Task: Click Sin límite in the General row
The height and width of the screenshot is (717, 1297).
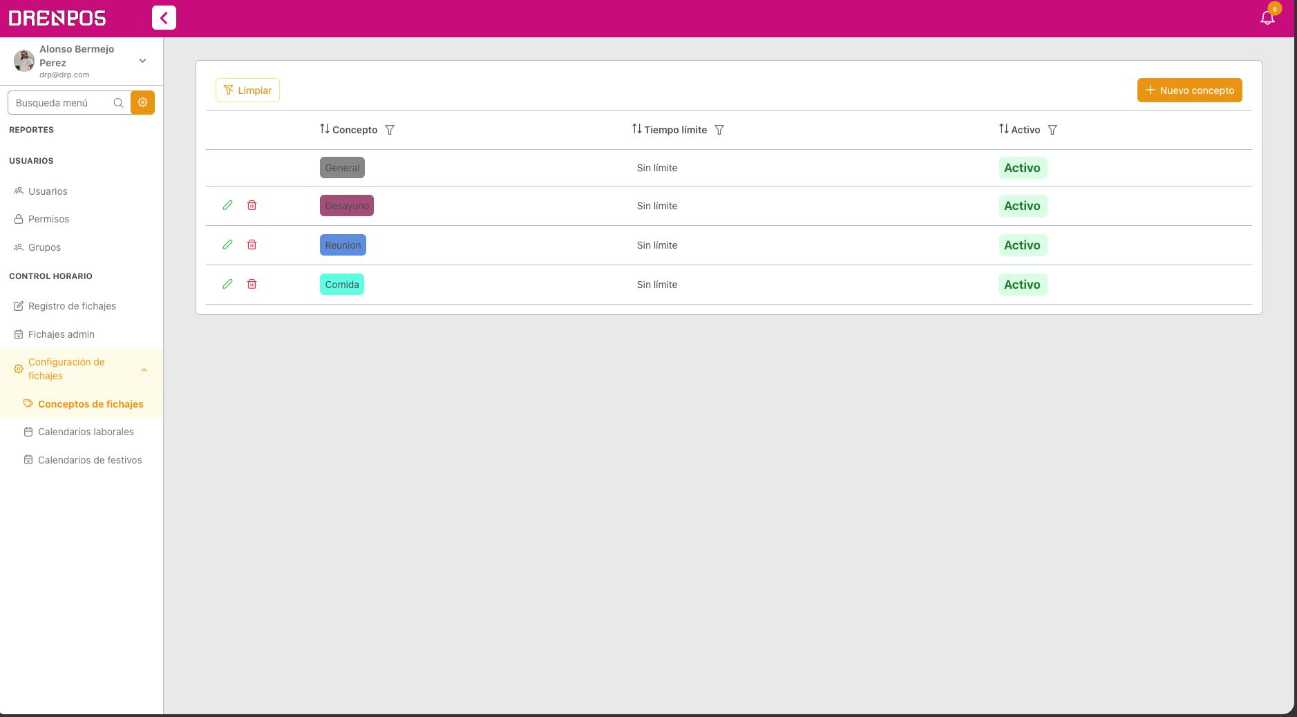Action: 657,168
